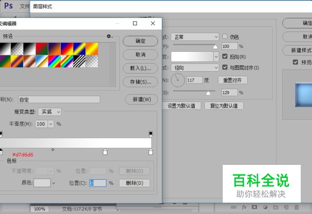Select right white color stop on gradient bar
The width and height of the screenshot is (312, 214).
coord(151,152)
